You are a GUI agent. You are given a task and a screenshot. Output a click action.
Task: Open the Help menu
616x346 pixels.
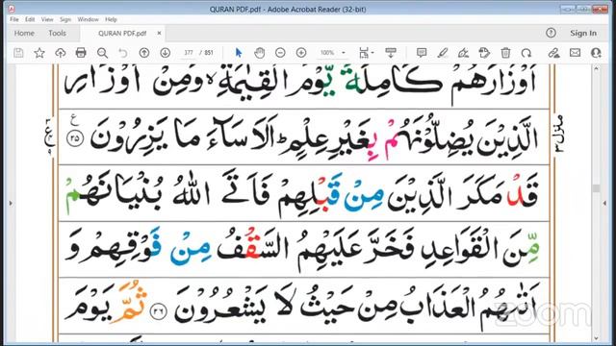tap(111, 19)
